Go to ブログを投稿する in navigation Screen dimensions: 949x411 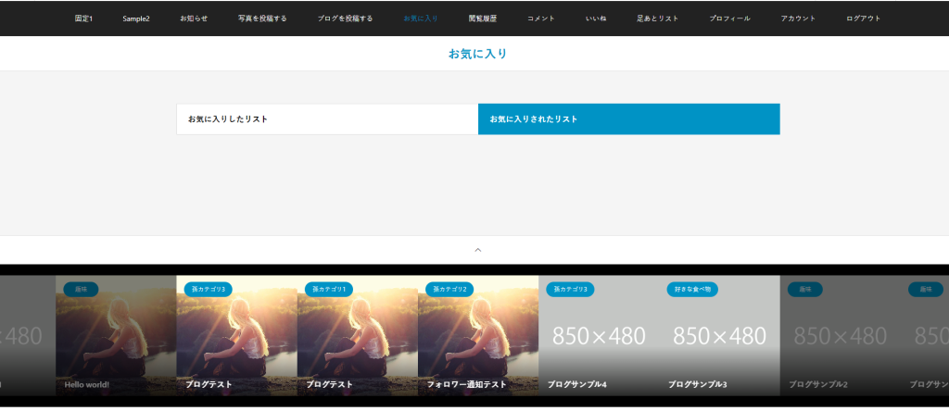click(x=345, y=19)
